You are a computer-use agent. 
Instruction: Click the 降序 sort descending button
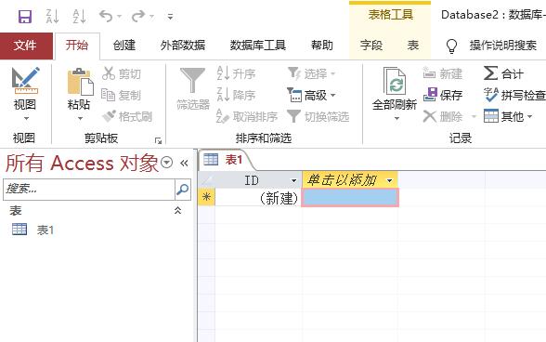(236, 95)
